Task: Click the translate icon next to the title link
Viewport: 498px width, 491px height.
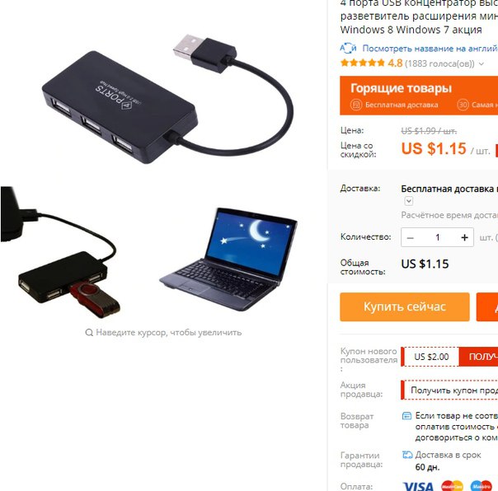Action: point(348,49)
